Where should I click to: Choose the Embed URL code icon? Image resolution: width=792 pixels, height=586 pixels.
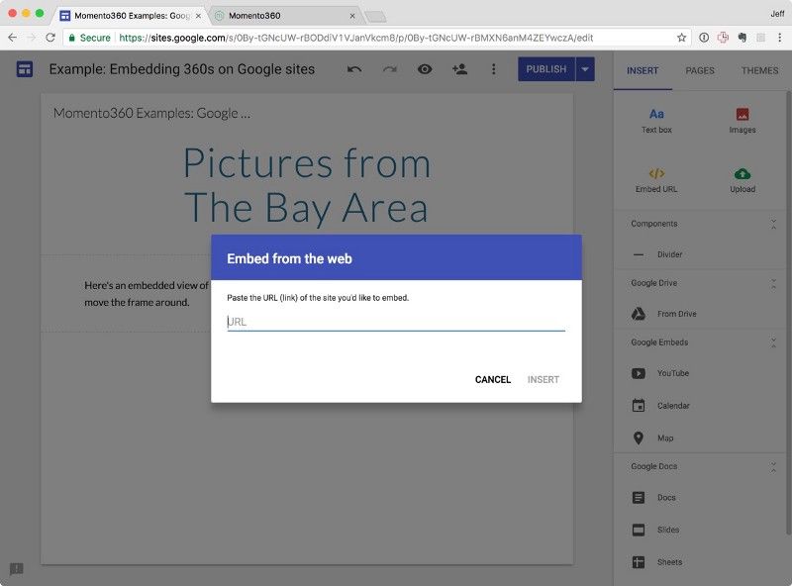coord(656,180)
